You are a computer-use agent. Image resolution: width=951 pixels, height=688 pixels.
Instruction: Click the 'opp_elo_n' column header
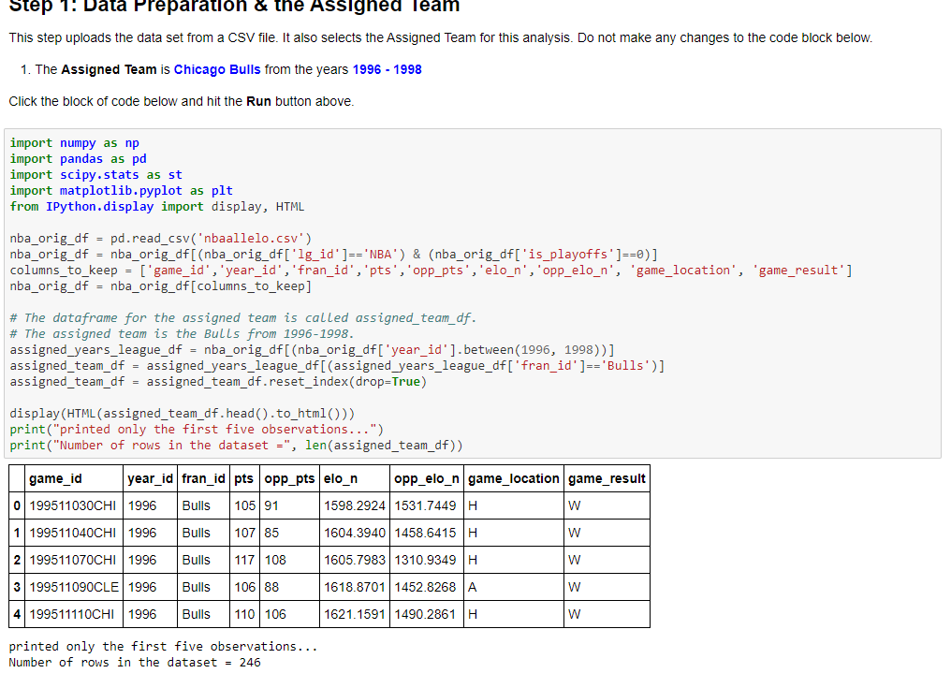[426, 478]
